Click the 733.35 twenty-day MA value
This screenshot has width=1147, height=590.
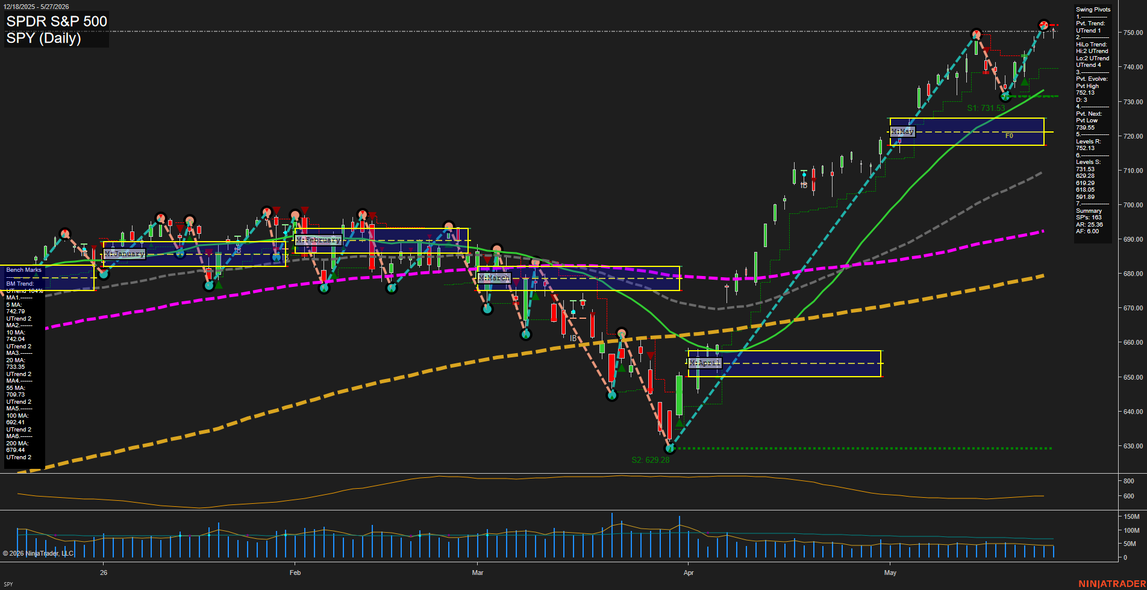16,367
